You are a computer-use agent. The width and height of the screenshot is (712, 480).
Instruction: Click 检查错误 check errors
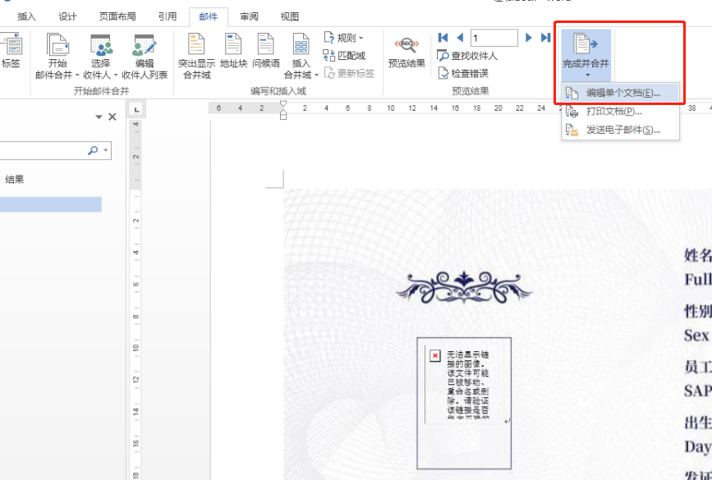click(463, 73)
